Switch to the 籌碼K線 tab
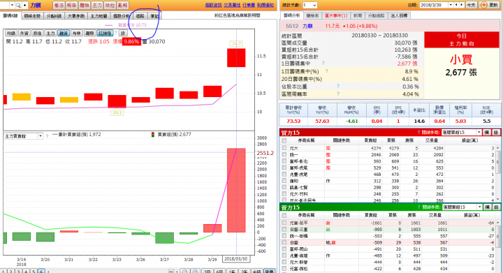This screenshot has width=503, height=273. point(10,15)
